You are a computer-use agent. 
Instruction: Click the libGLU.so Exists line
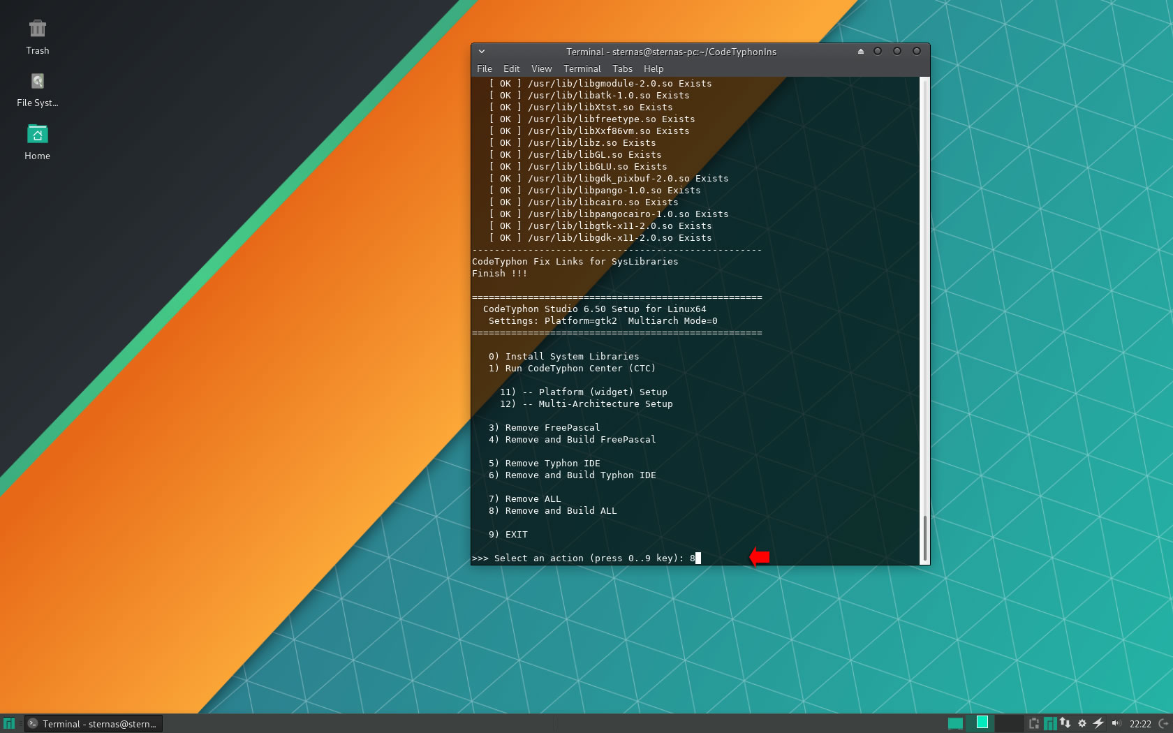[578, 167]
